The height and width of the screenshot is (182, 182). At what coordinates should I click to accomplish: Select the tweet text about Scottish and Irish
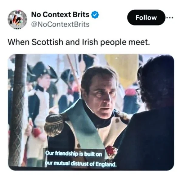tap(79, 42)
